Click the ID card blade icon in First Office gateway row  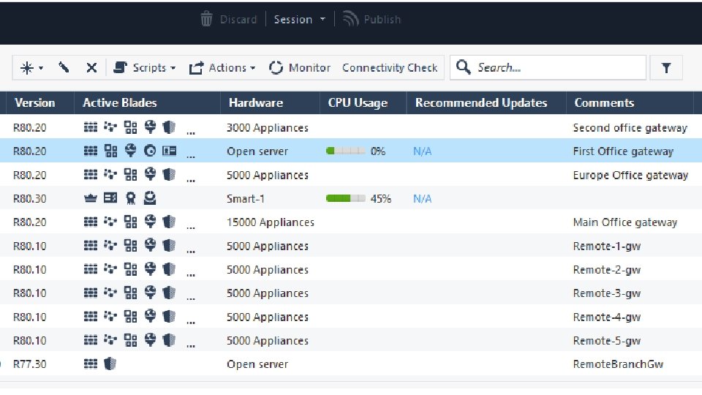[x=169, y=151]
